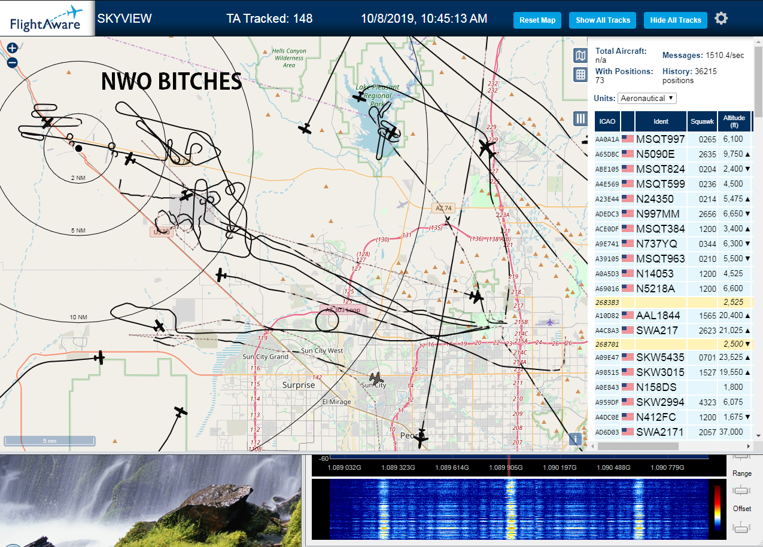The image size is (763, 547).
Task: Click the Messages rate value 1510.4/sec
Action: coord(725,55)
